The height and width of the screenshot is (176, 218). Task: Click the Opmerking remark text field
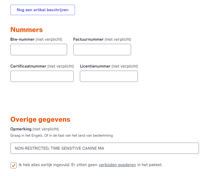pyautogui.click(x=104, y=148)
